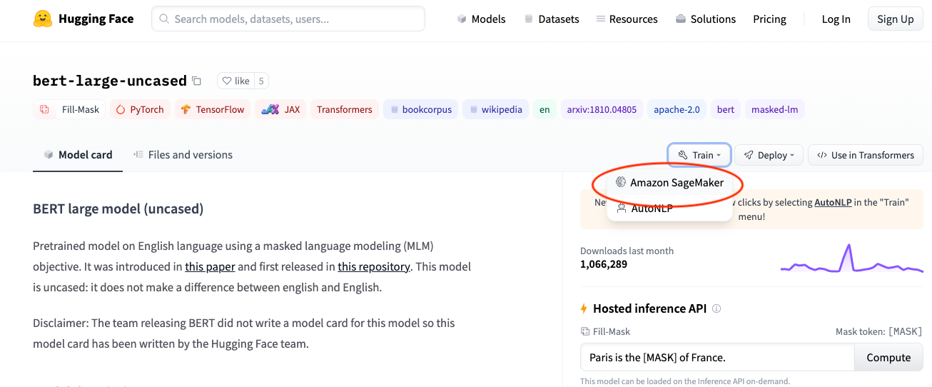Image resolution: width=932 pixels, height=387 pixels.
Task: Like the bert-large-uncased model
Action: [235, 81]
